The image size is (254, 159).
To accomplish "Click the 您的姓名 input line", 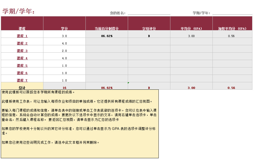I will (149, 13).
